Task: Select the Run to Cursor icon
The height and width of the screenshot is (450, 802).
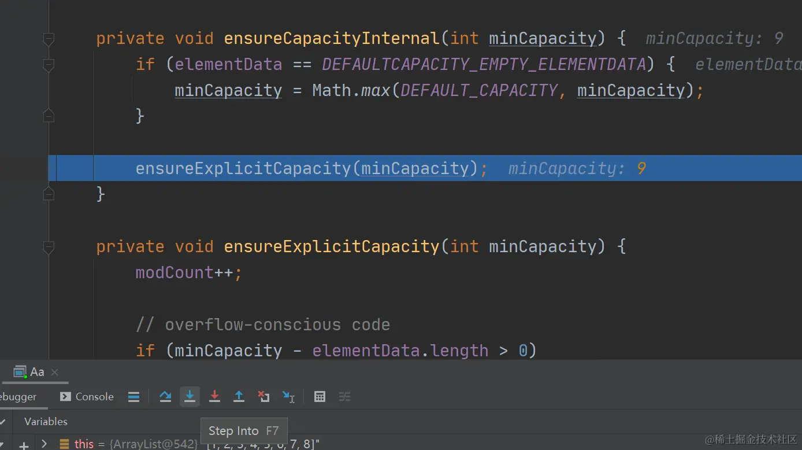Action: 288,396
